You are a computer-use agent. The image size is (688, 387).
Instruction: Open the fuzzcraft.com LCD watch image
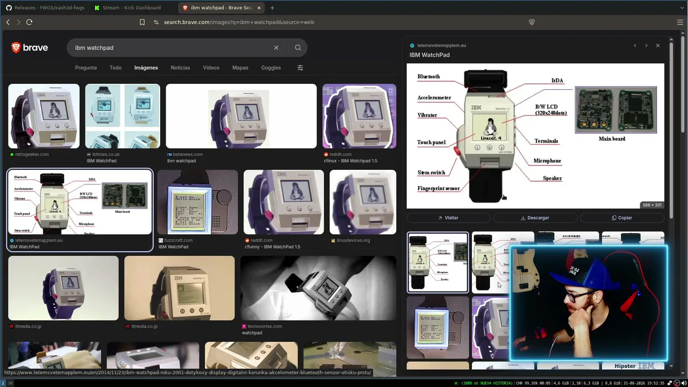(198, 202)
